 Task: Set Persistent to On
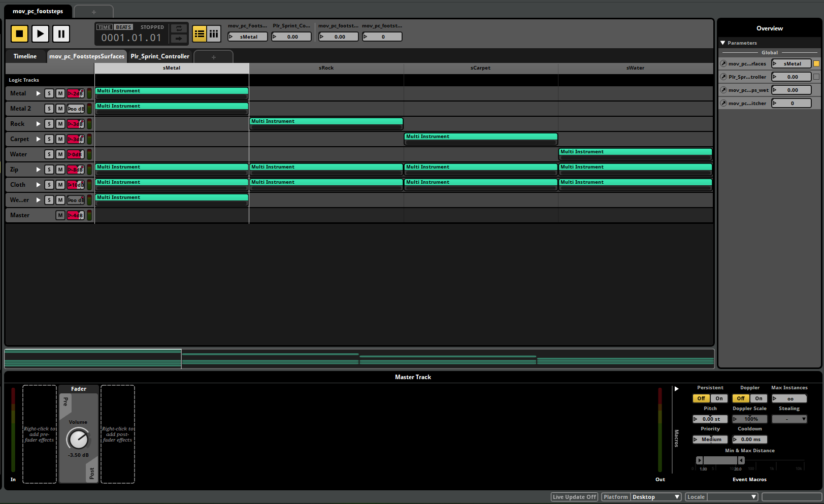point(719,398)
